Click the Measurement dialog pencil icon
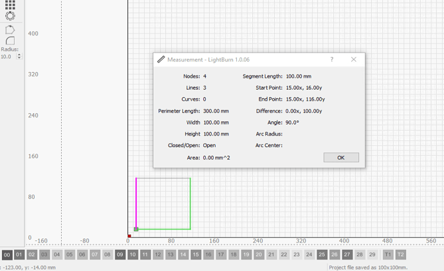 [x=161, y=60]
